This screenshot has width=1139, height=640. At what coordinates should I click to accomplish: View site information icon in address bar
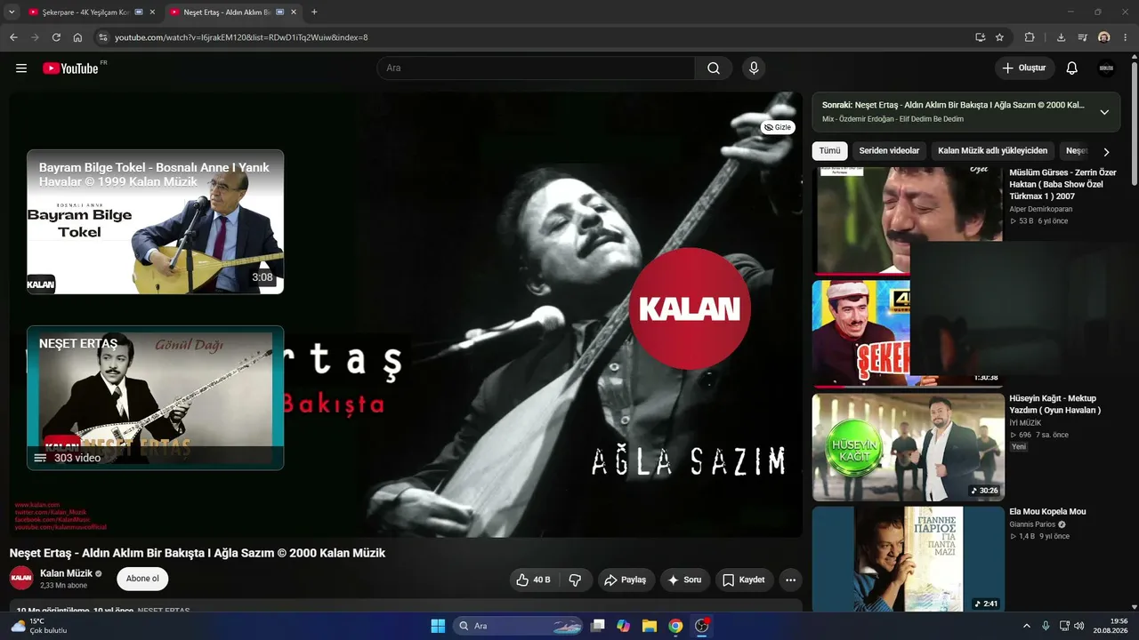(102, 37)
